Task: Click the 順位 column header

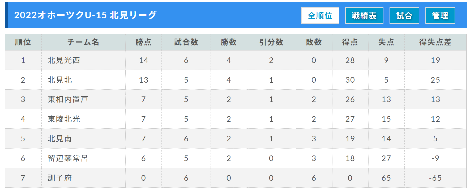Action: click(23, 42)
